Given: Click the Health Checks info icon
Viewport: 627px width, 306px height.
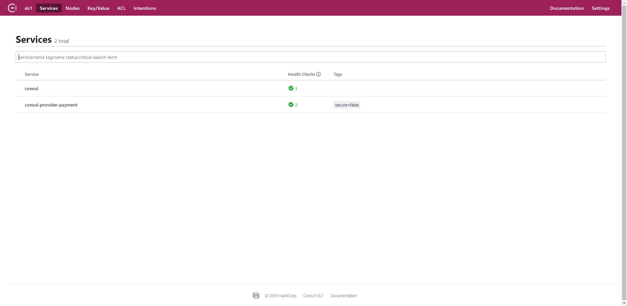Looking at the screenshot, I should click(318, 74).
